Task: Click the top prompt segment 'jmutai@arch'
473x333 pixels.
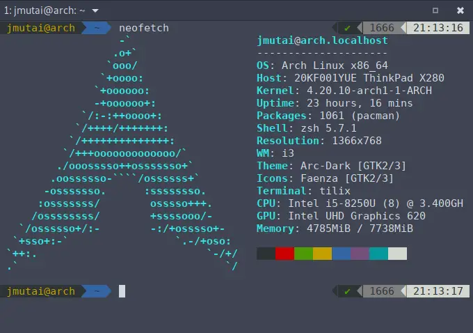Action: (41, 28)
